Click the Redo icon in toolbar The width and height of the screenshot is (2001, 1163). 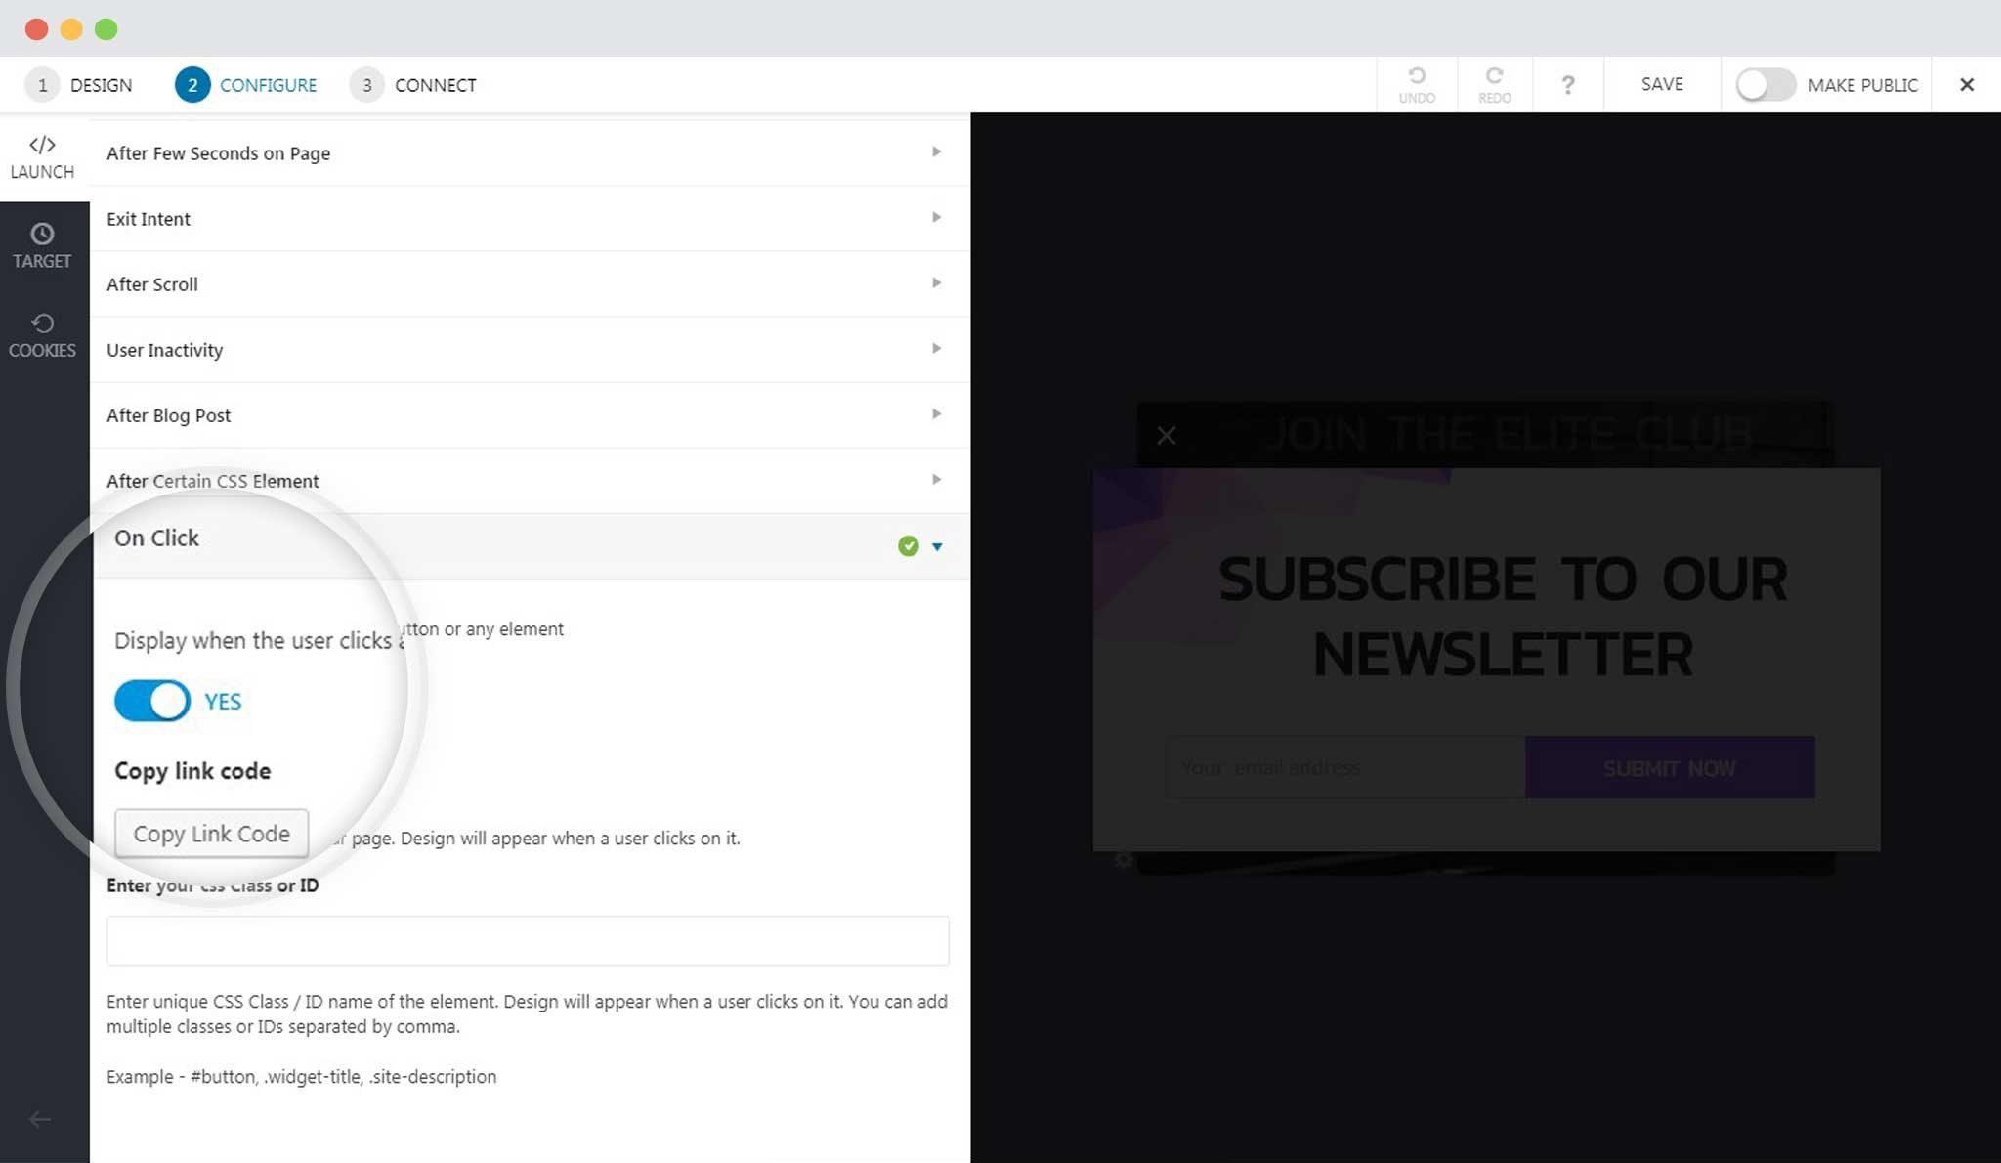pyautogui.click(x=1494, y=84)
